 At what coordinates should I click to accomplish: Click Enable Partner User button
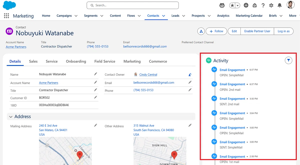click(257, 31)
